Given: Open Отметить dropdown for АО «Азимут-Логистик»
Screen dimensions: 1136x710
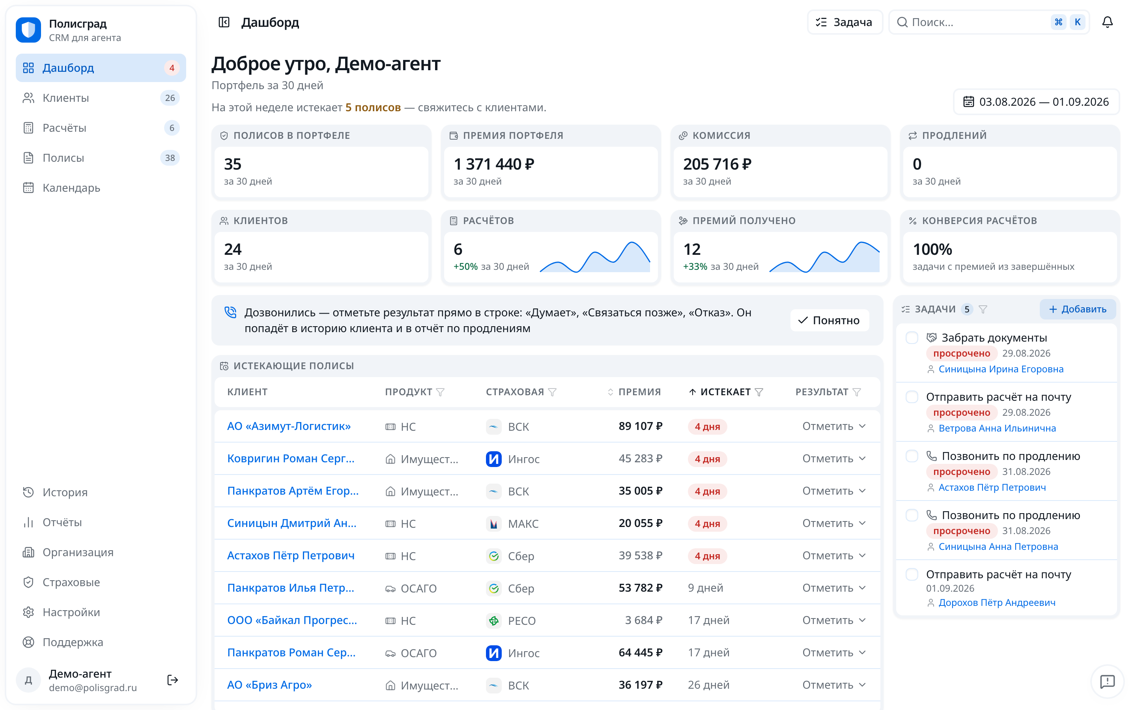Looking at the screenshot, I should pos(834,426).
